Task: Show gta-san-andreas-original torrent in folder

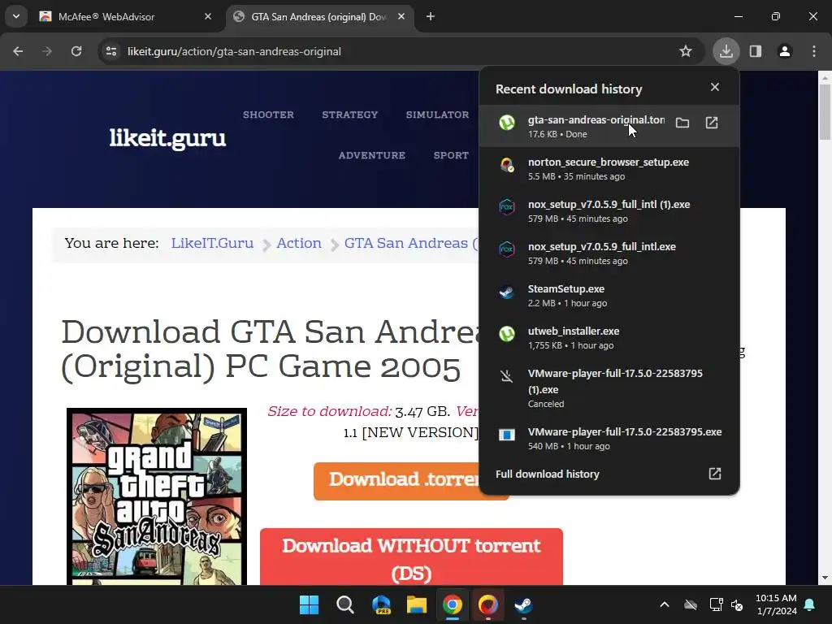Action: 682,123
